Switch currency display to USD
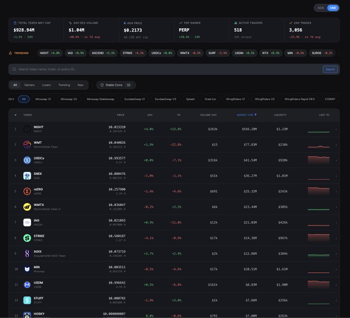This screenshot has height=318, width=350. coord(333,8)
